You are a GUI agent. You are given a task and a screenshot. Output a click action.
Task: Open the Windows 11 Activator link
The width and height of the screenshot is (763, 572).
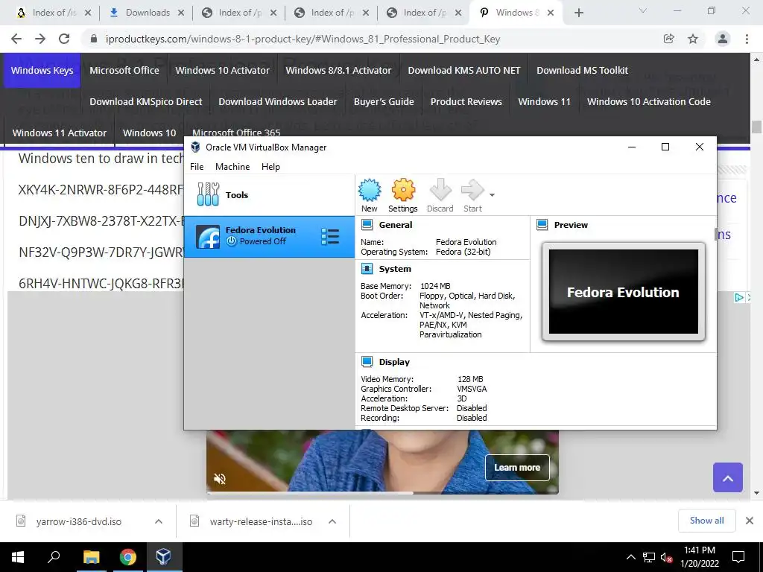[x=60, y=133]
